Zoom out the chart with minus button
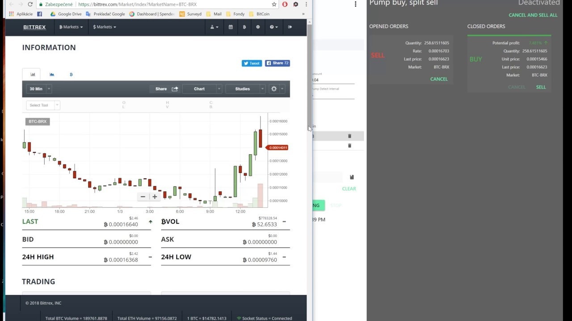572x321 pixels. point(143,197)
